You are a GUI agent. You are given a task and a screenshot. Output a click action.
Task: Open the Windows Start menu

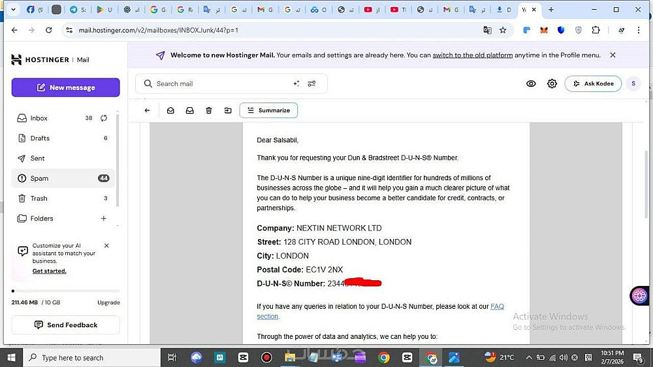click(11, 357)
